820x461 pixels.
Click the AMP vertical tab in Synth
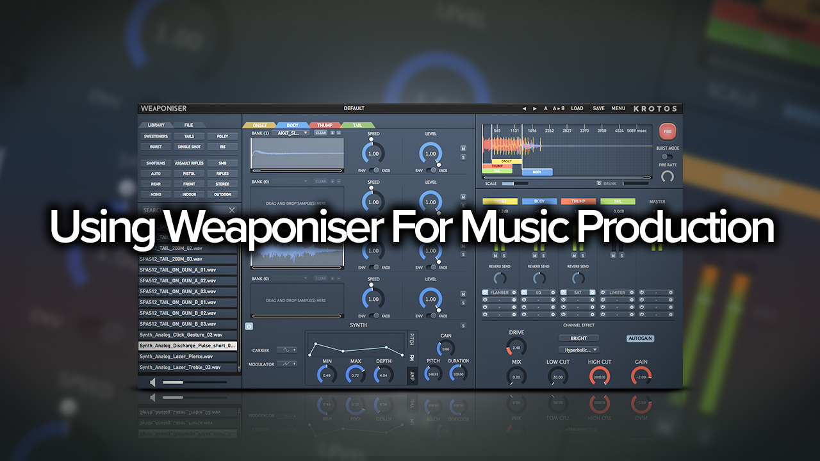(x=412, y=375)
